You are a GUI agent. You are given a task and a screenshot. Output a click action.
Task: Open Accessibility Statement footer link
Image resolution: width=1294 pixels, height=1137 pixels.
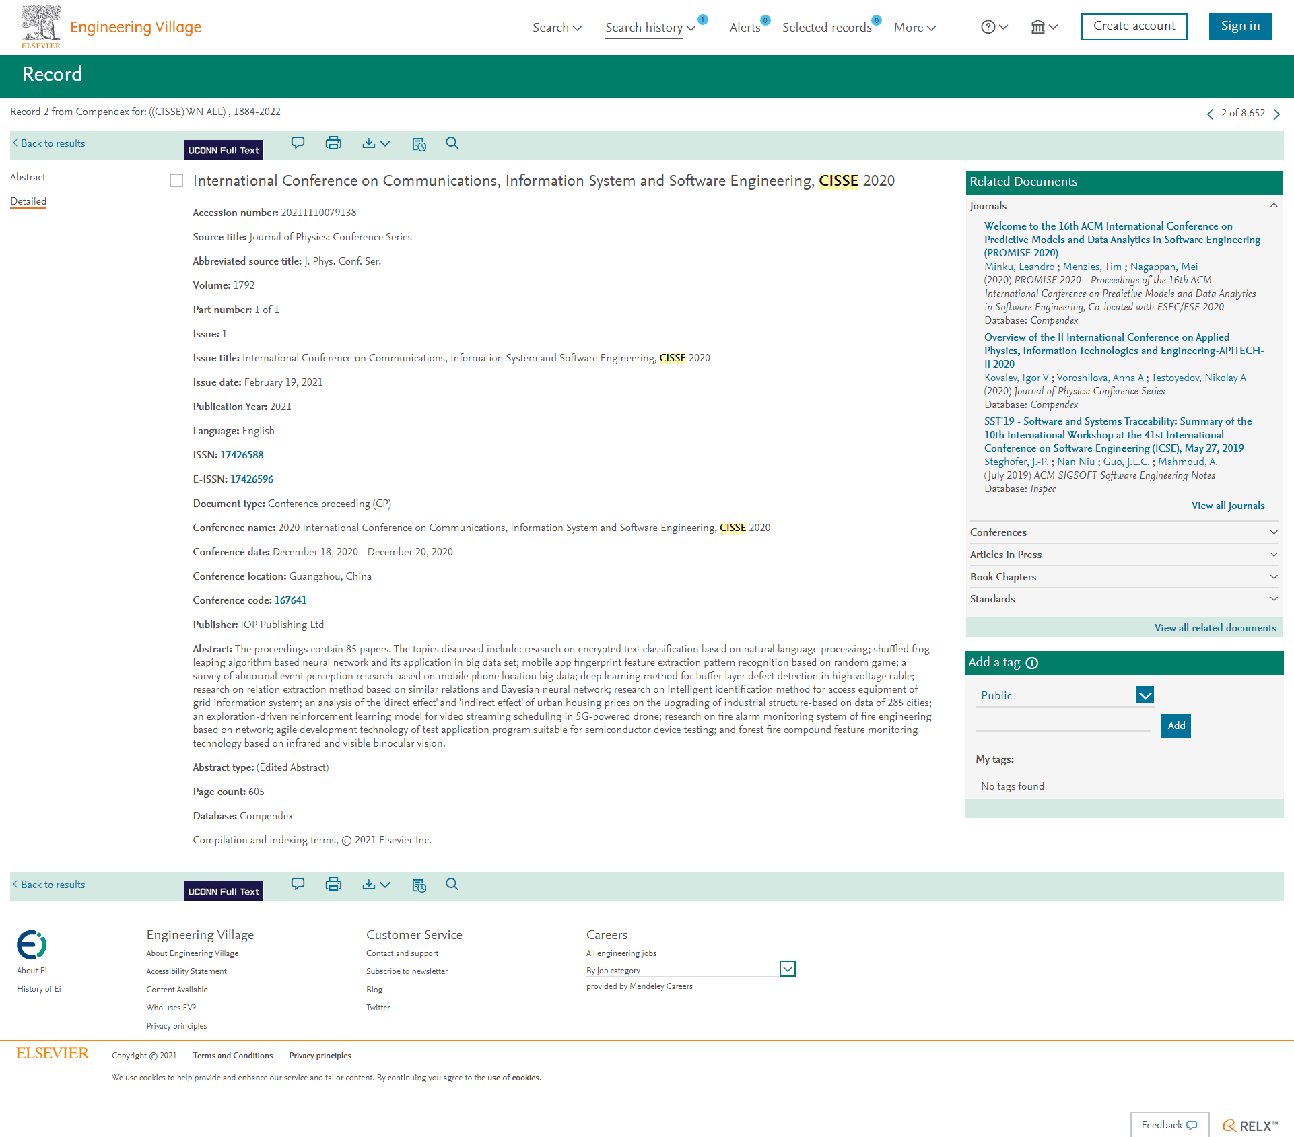[x=186, y=971]
